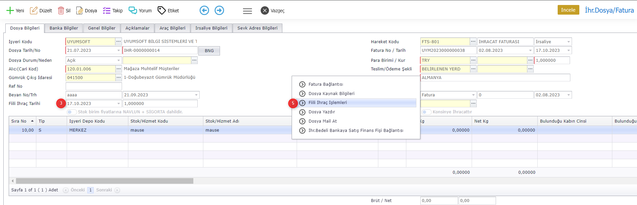Switch to İrsaliye Bilgileri tab
The height and width of the screenshot is (205, 637).
tap(211, 28)
